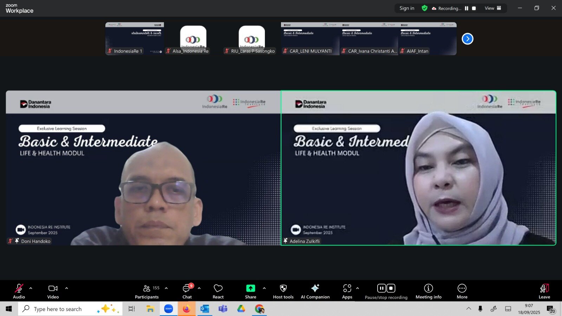Screen dimensions: 562x316
Task: Unmute the microphone with Audio button
Action: pyautogui.click(x=19, y=291)
